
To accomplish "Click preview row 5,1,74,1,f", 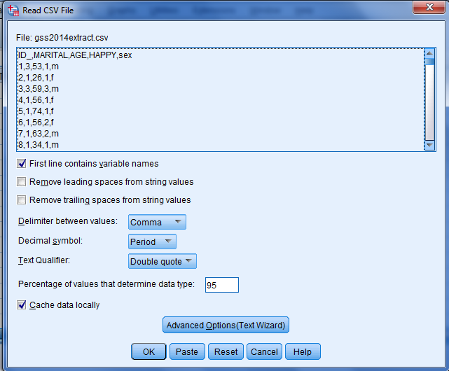I will (36, 111).
